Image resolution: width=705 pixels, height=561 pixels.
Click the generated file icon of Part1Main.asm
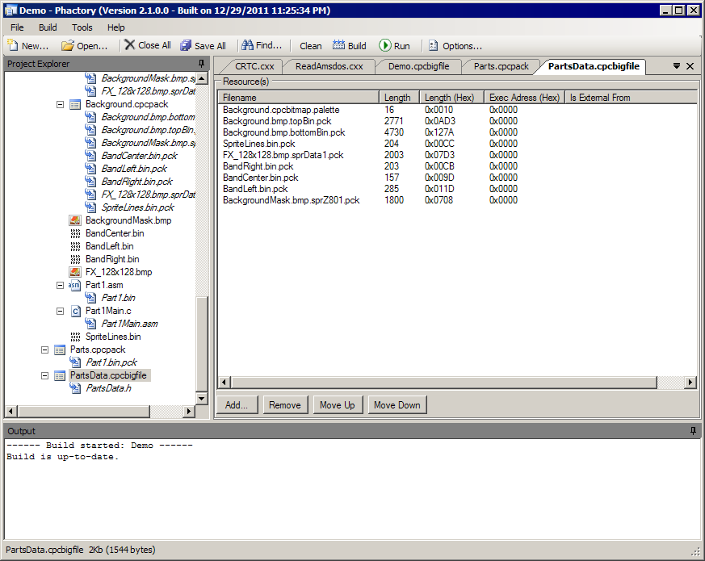(90, 324)
